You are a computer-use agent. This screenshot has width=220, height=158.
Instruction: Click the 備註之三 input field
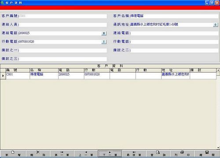coord(63,59)
